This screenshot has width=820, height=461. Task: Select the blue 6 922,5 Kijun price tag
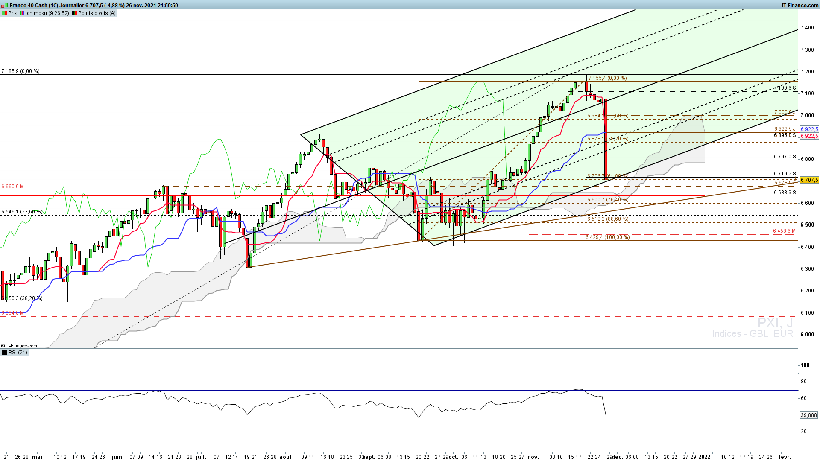(x=809, y=129)
